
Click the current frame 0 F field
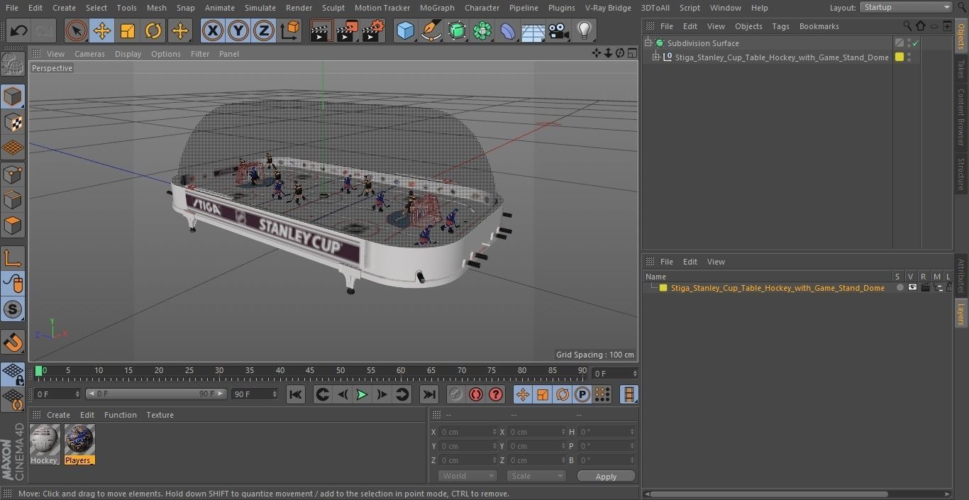click(614, 373)
